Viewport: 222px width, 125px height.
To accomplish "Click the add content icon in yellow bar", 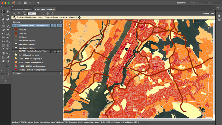I will [14, 17].
